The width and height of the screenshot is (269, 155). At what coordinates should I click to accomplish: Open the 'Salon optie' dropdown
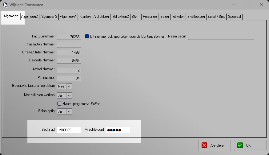coord(69,111)
